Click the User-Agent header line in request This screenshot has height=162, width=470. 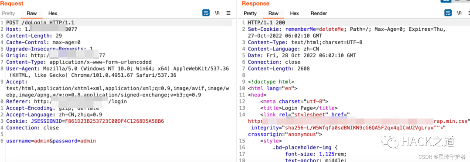[117, 72]
